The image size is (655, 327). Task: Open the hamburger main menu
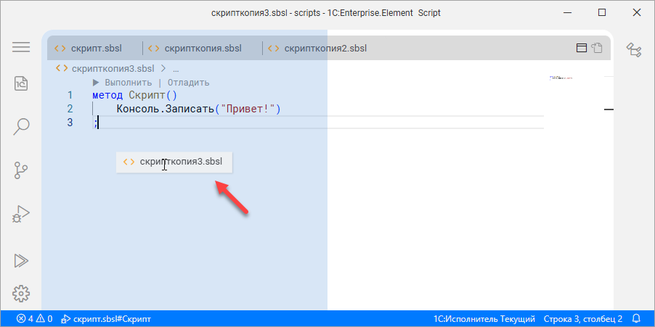point(21,47)
